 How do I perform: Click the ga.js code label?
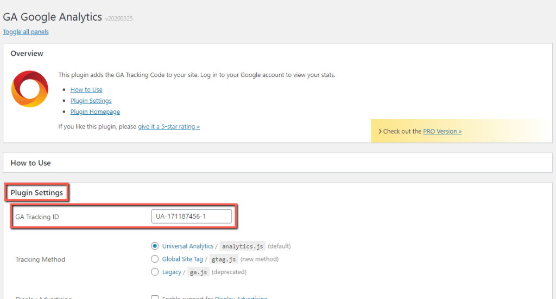(x=198, y=272)
